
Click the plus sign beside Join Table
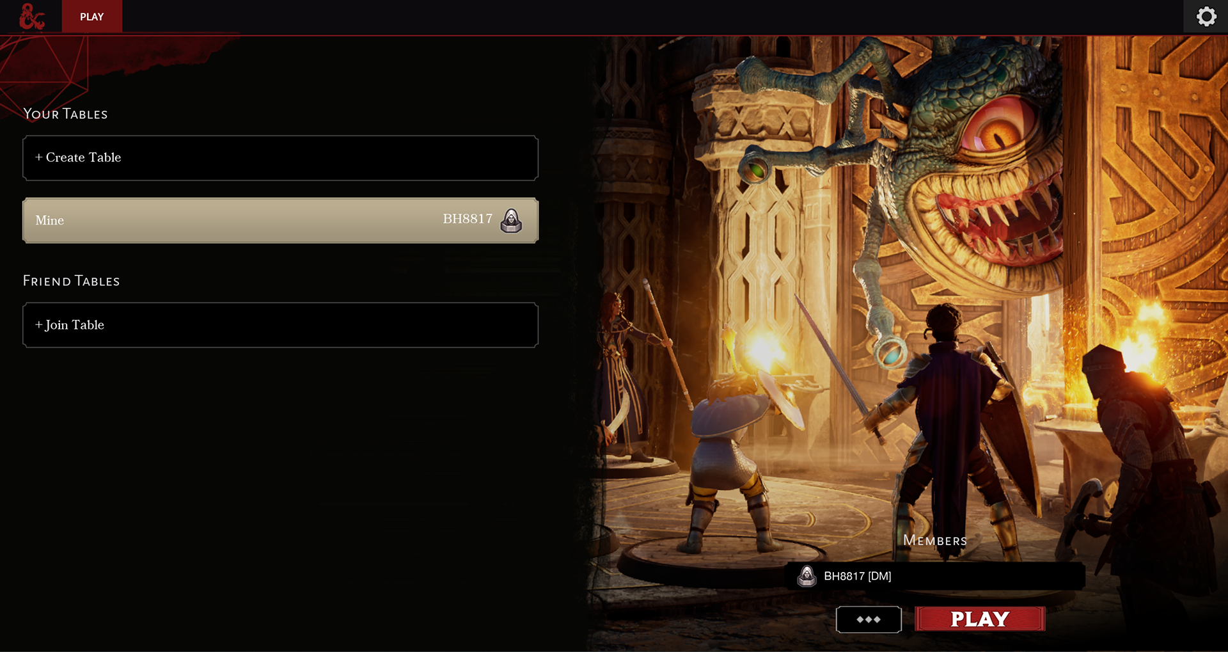click(39, 325)
